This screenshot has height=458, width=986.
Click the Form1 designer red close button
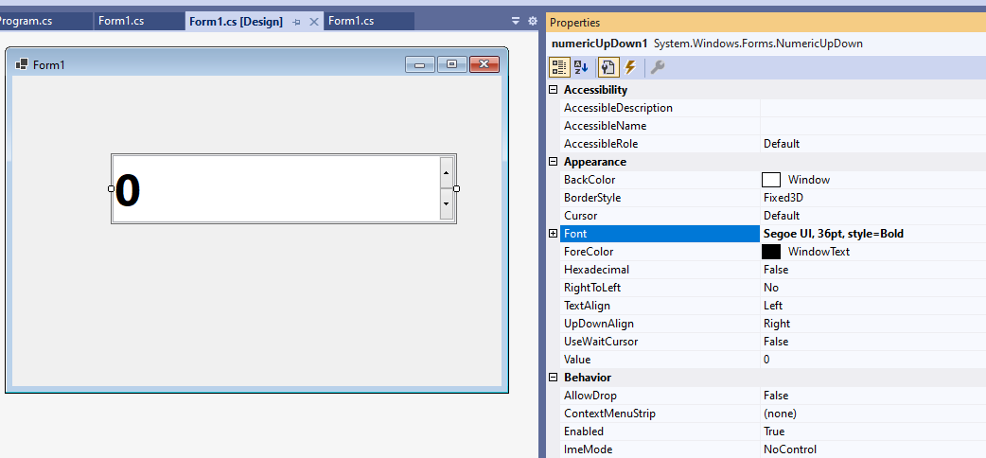pyautogui.click(x=484, y=64)
